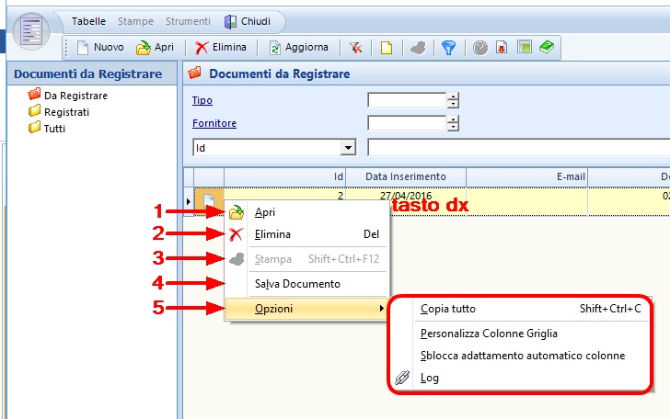Viewport: 670px width, 419px height.
Task: Click the Tipo field stepper arrows
Action: (x=453, y=100)
